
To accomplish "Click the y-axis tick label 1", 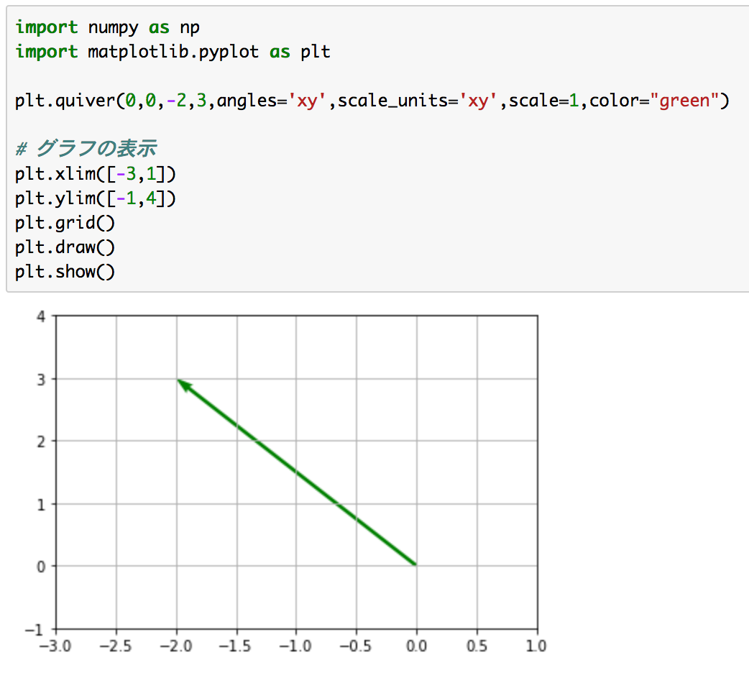I will (41, 505).
